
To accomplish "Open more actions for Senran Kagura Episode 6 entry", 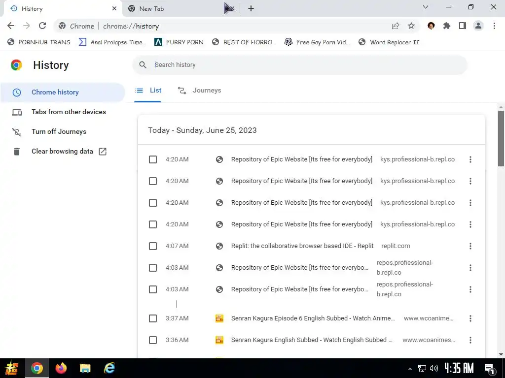I will (470, 318).
